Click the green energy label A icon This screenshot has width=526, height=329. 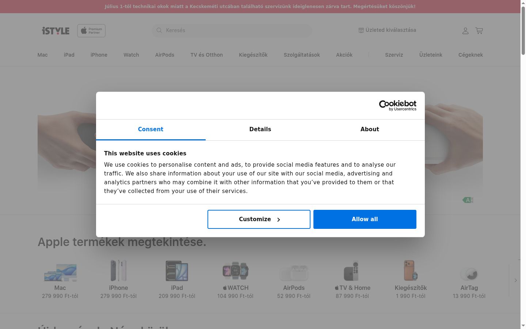click(x=468, y=200)
